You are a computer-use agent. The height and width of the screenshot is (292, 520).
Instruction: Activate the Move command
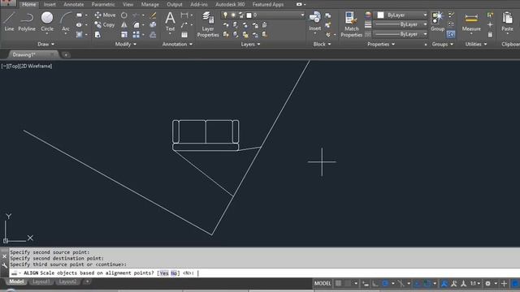105,15
